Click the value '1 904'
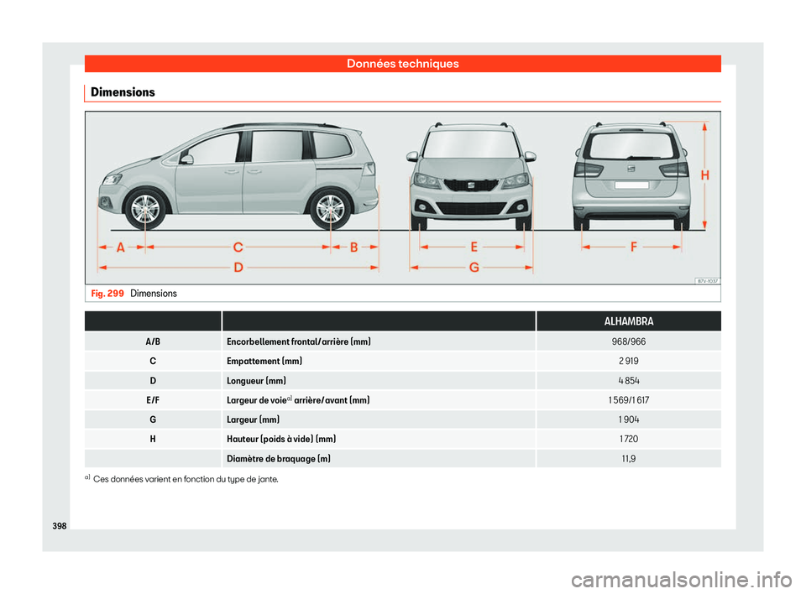This screenshot has height=594, width=806. (x=629, y=419)
